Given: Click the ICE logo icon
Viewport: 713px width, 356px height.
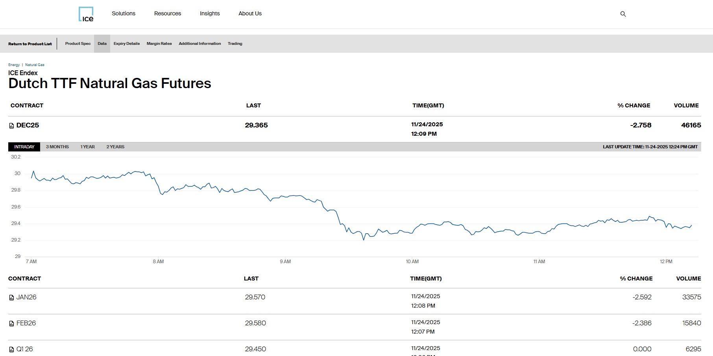Looking at the screenshot, I should (86, 14).
